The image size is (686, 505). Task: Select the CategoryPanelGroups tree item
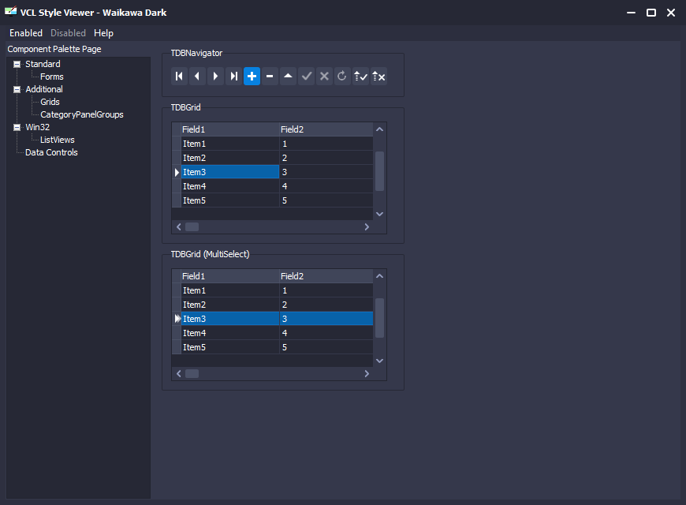tap(82, 114)
